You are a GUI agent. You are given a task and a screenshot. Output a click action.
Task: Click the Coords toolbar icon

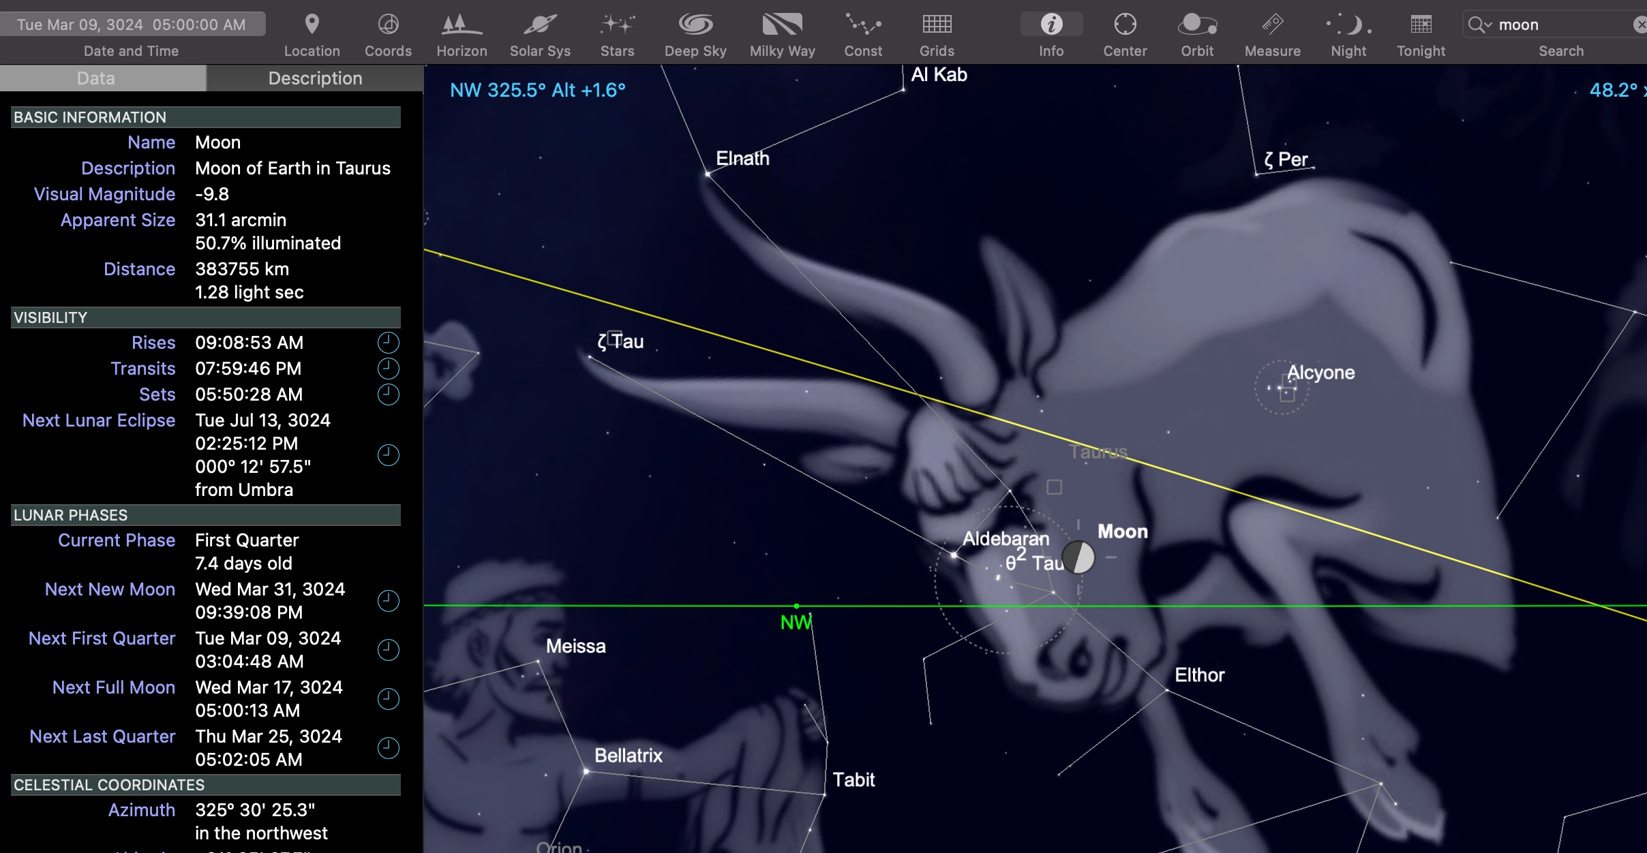[x=388, y=25]
